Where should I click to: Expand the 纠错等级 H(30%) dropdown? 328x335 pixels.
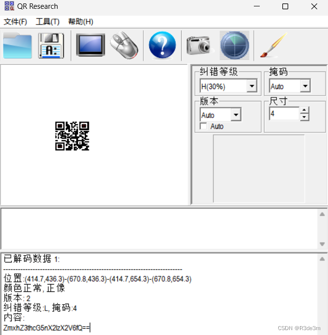click(x=252, y=86)
